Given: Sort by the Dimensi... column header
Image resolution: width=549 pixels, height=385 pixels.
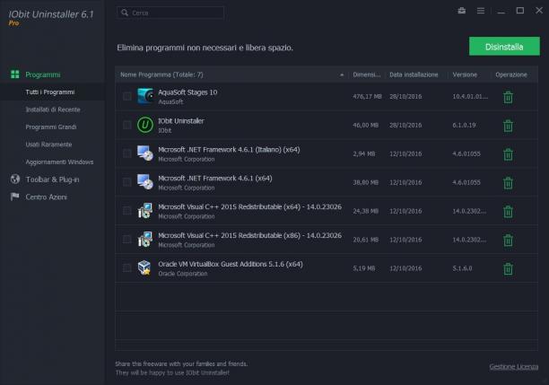Looking at the screenshot, I should point(367,74).
